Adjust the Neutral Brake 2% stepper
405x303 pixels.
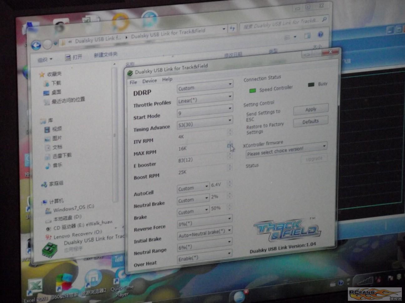(230, 196)
